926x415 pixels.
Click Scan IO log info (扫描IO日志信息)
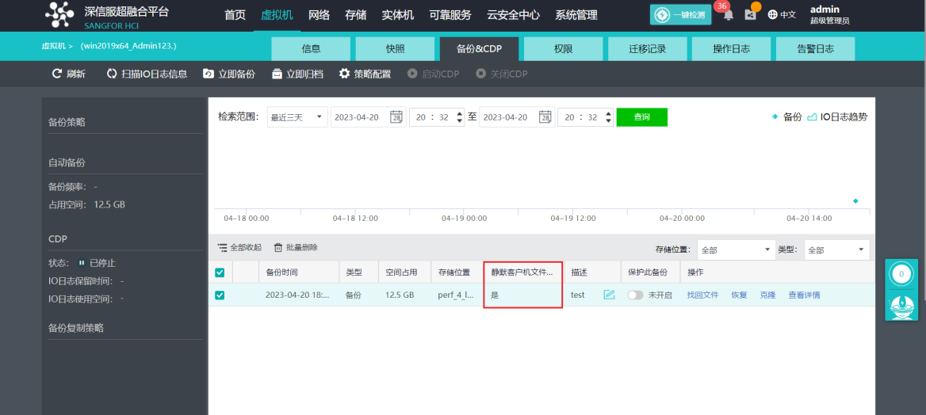(x=112, y=74)
